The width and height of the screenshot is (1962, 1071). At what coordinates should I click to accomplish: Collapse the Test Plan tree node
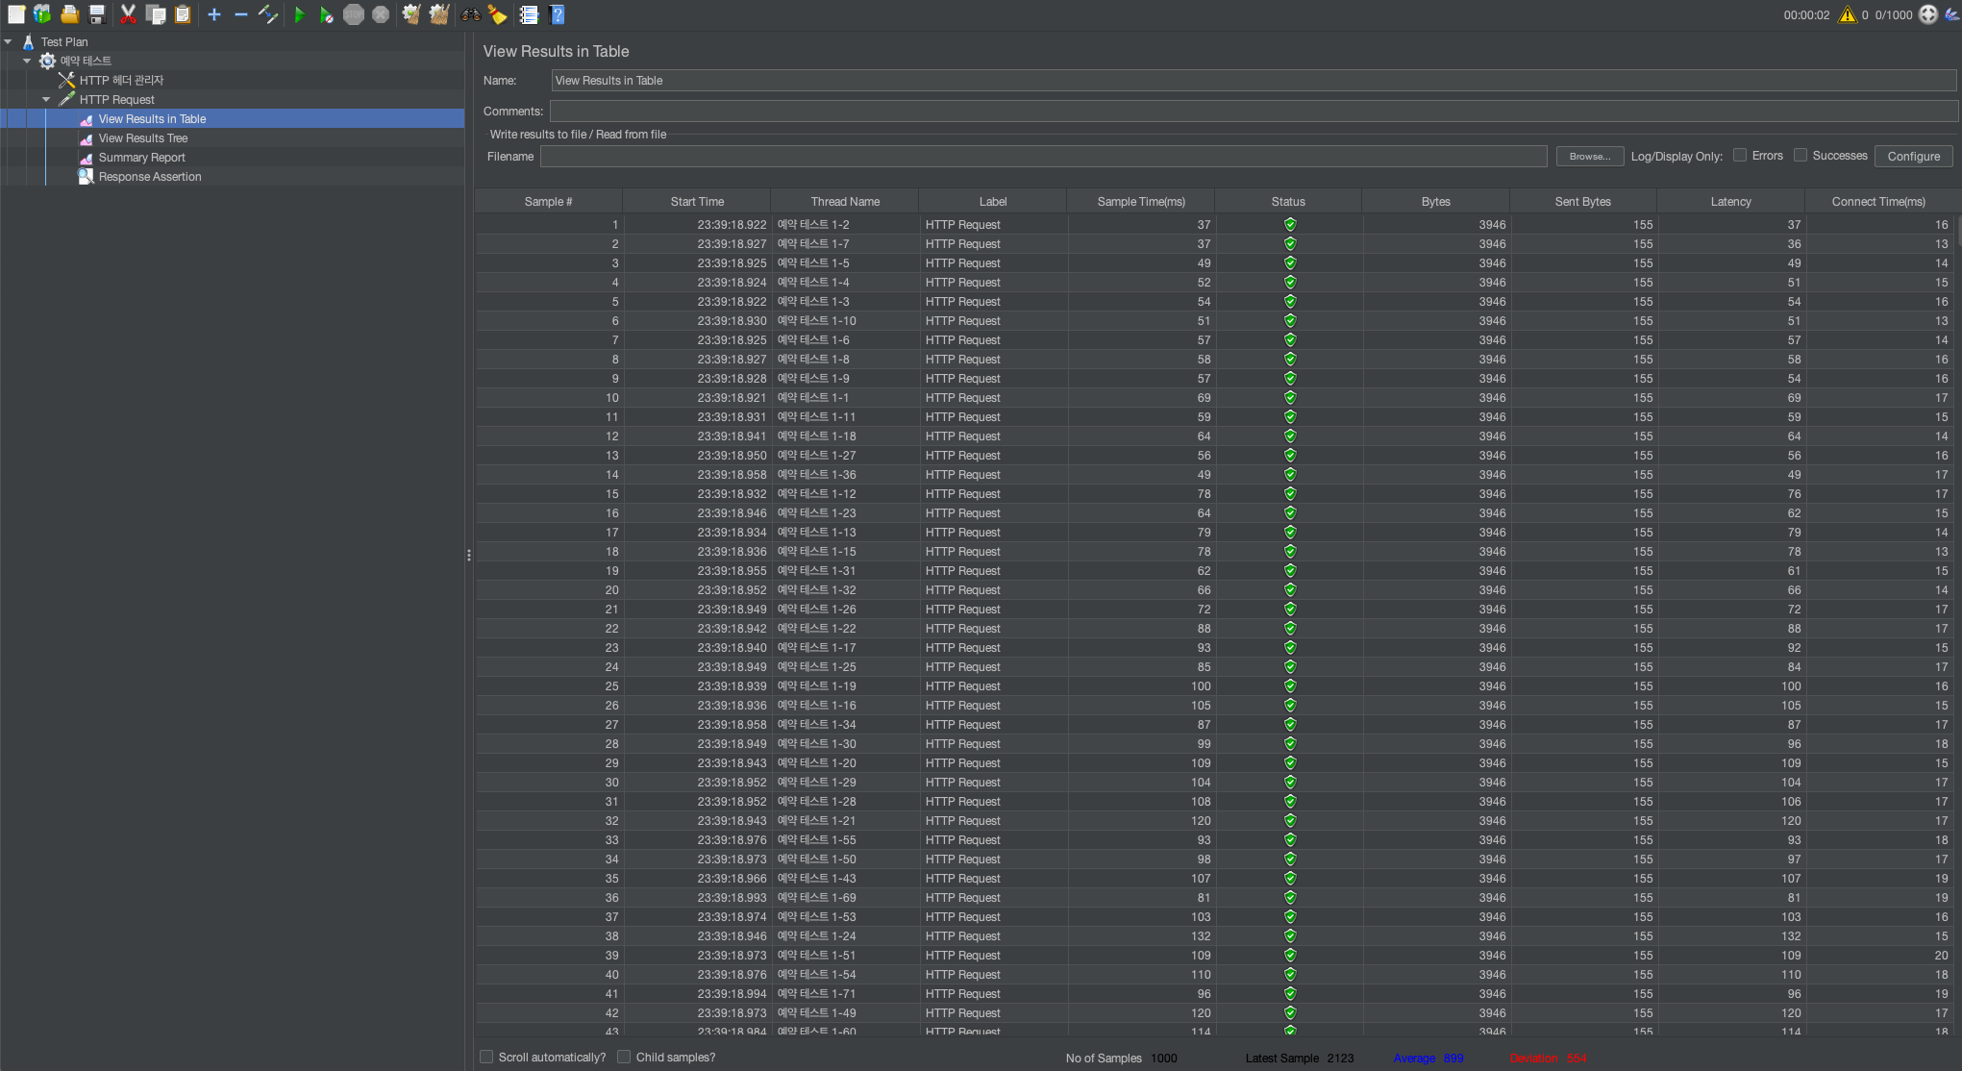tap(9, 42)
